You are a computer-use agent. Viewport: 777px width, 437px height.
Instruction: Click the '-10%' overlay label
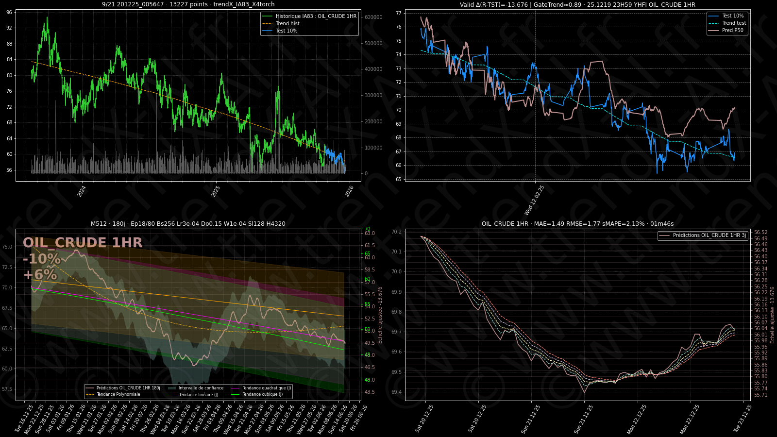click(x=42, y=259)
